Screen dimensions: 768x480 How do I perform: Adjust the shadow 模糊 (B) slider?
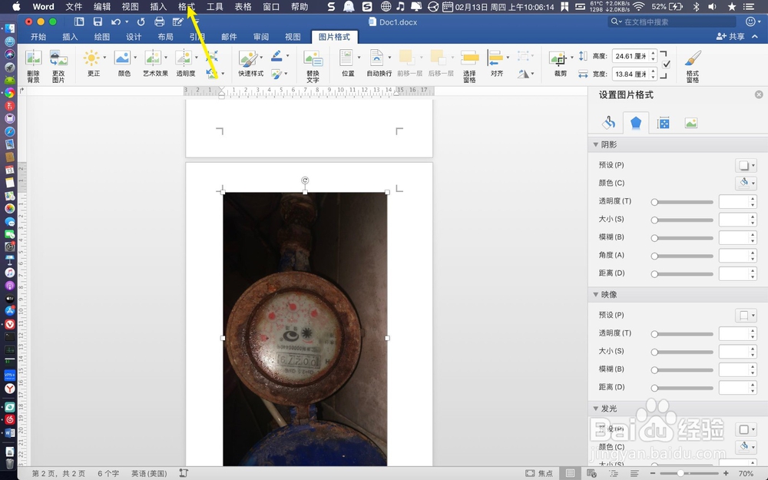682,237
